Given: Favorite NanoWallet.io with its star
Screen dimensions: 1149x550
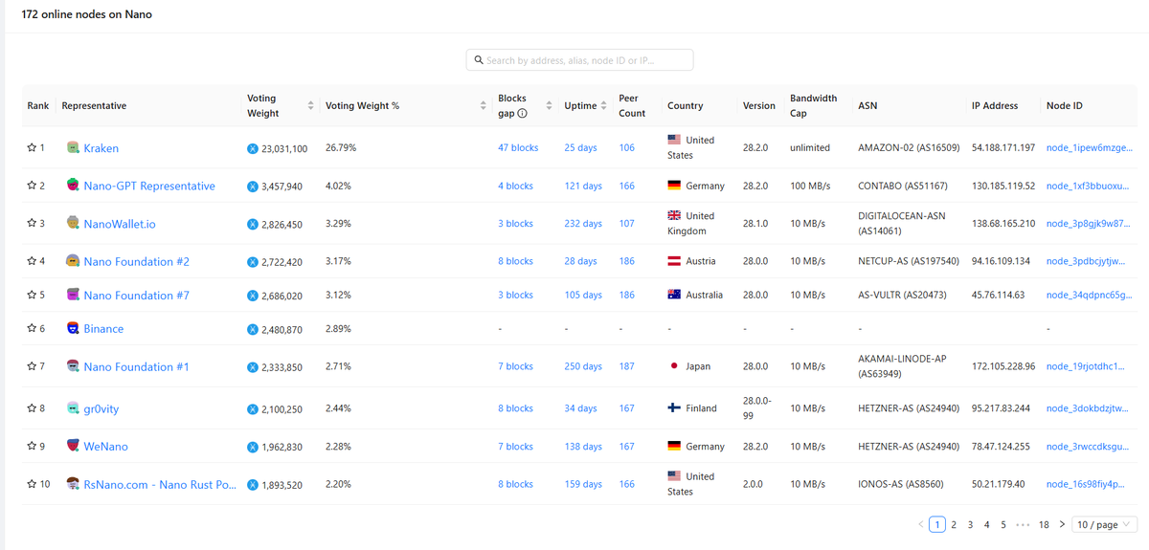Looking at the screenshot, I should click(32, 223).
